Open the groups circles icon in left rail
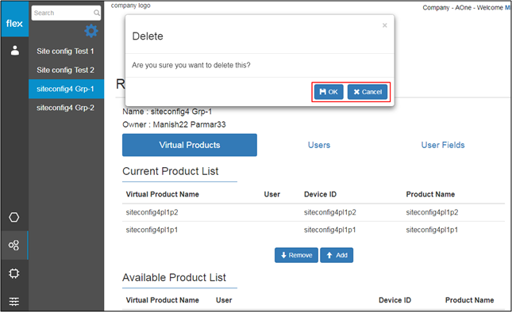 (x=14, y=245)
